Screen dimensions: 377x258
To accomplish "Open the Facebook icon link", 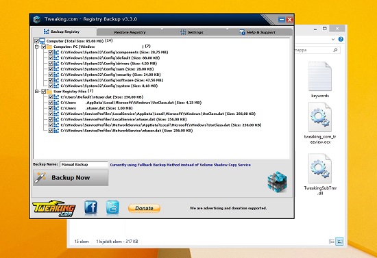I will click(91, 207).
